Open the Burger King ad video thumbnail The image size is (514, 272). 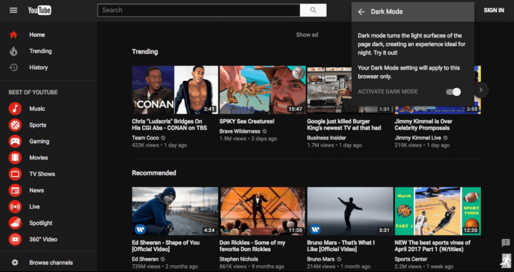329,90
